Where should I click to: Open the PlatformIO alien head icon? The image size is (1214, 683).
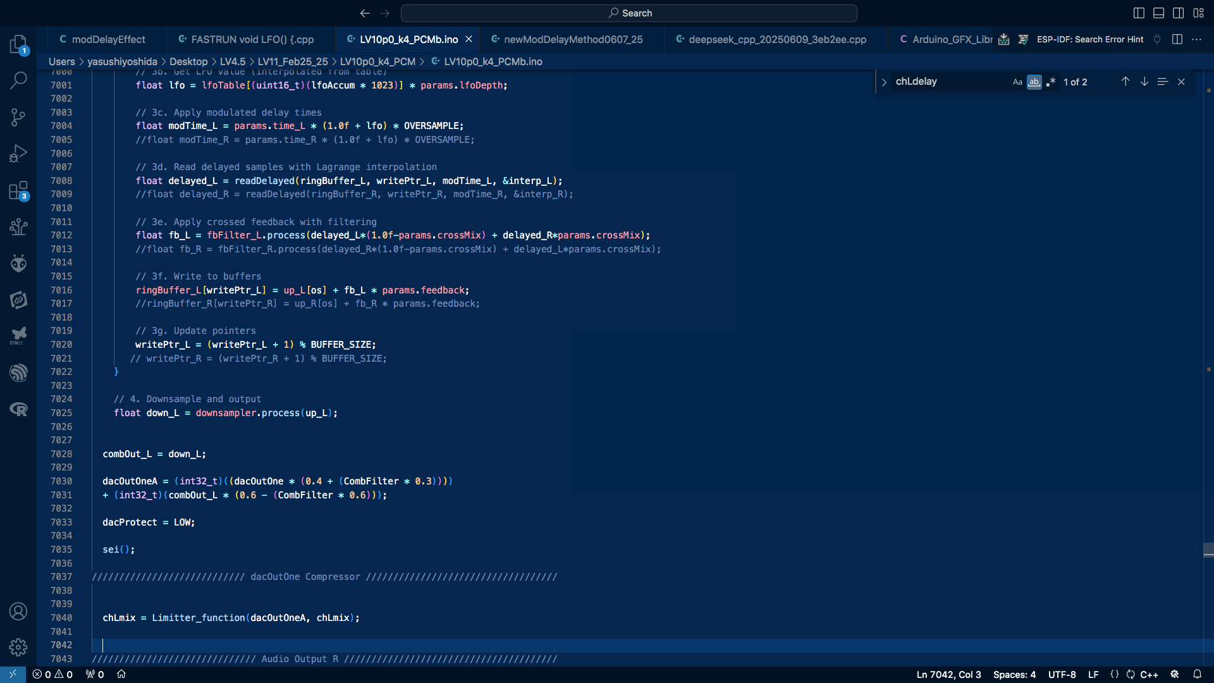(18, 263)
